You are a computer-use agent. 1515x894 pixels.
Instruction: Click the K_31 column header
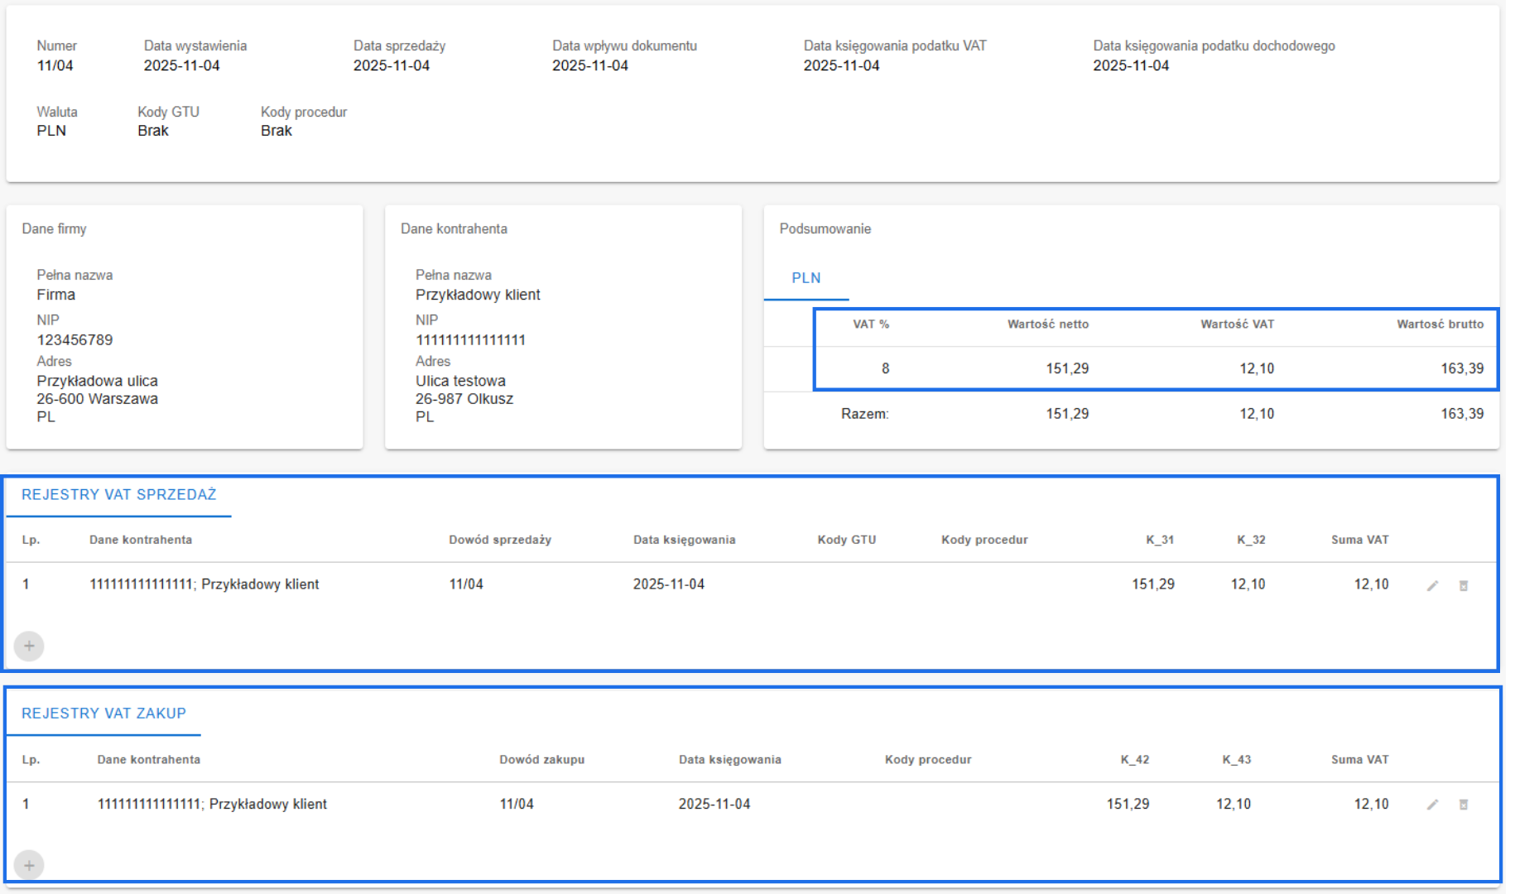[1159, 540]
